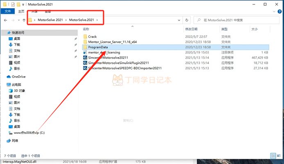
Task: Click chevron after MotorSolve 2021 breadcrumb
Action: (x=66, y=20)
